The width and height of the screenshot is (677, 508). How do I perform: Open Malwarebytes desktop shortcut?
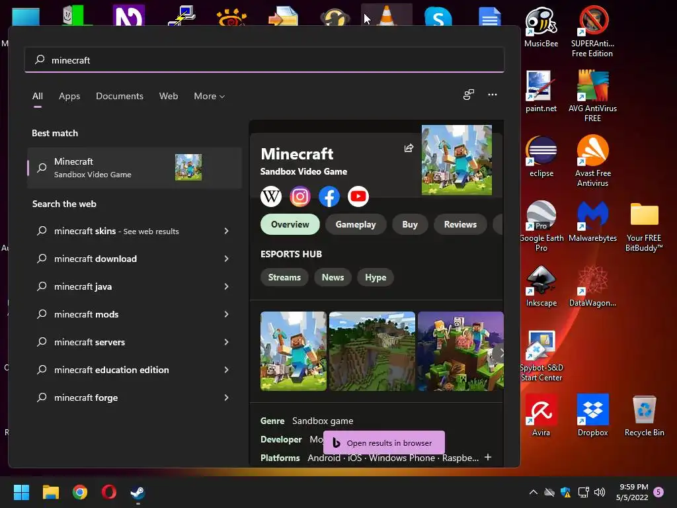tap(592, 221)
